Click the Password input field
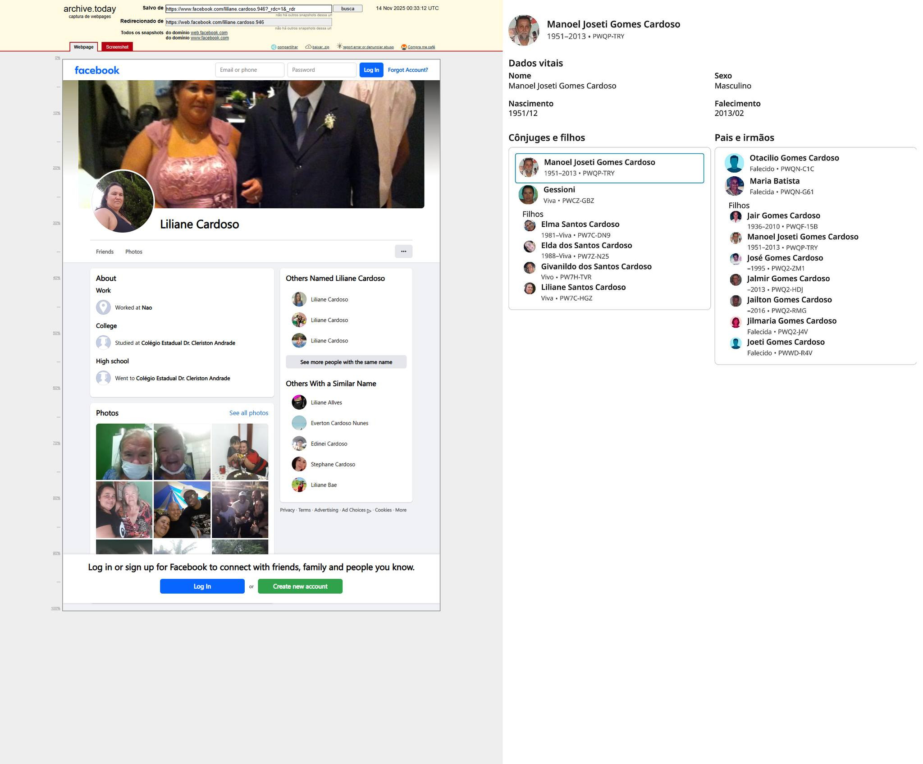The height and width of the screenshot is (764, 923). click(x=322, y=70)
